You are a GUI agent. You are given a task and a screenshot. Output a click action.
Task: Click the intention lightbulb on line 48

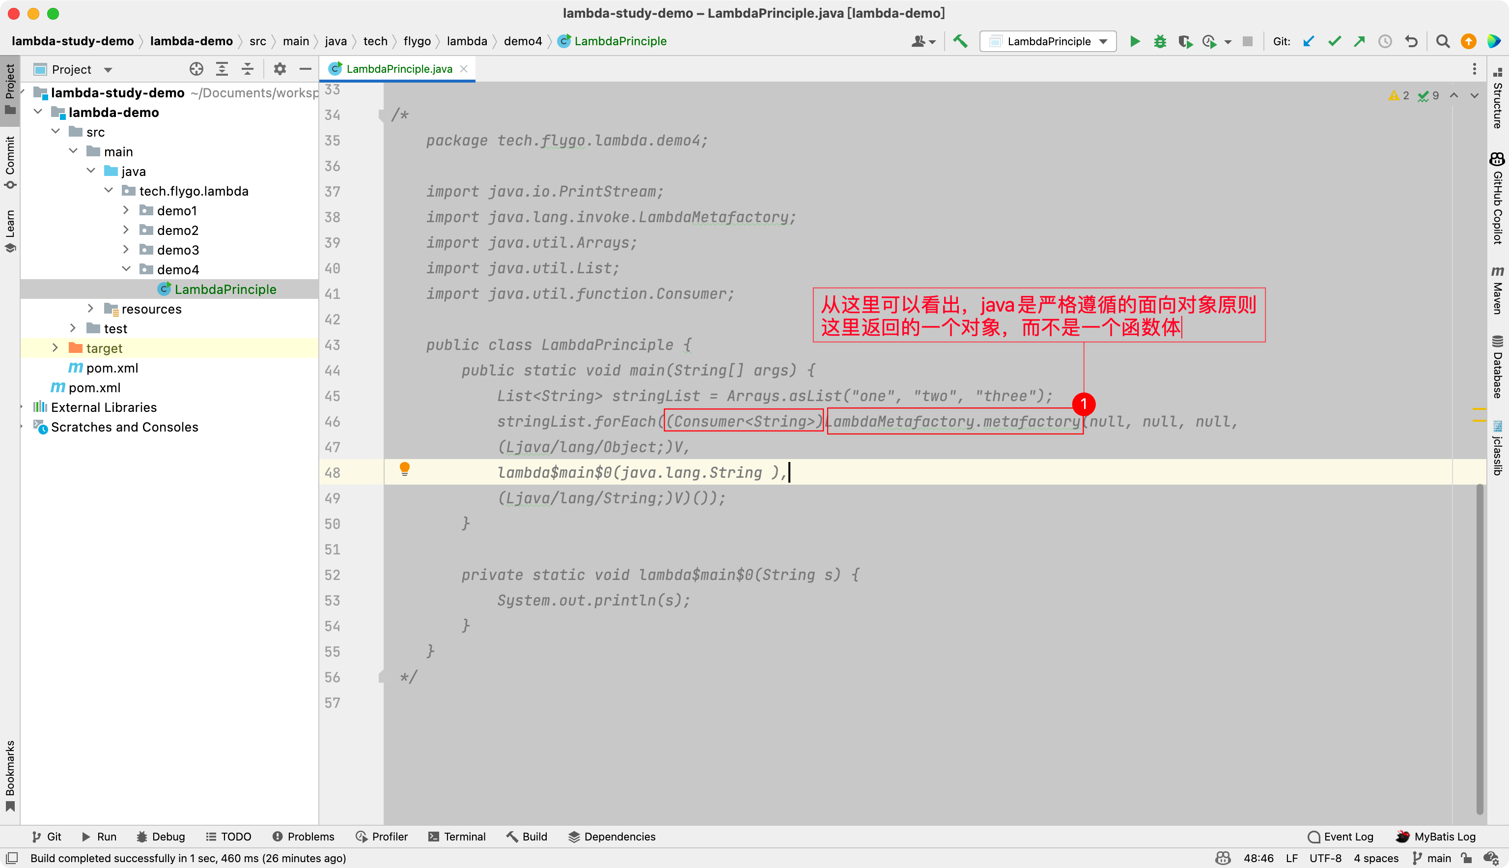click(x=404, y=469)
